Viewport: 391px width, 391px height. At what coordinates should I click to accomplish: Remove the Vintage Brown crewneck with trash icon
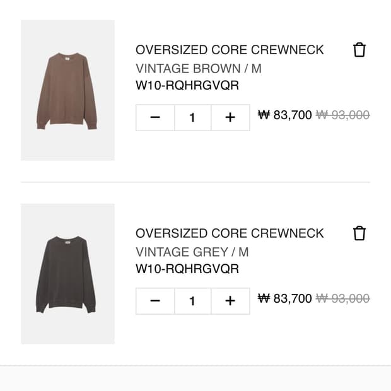click(x=359, y=50)
